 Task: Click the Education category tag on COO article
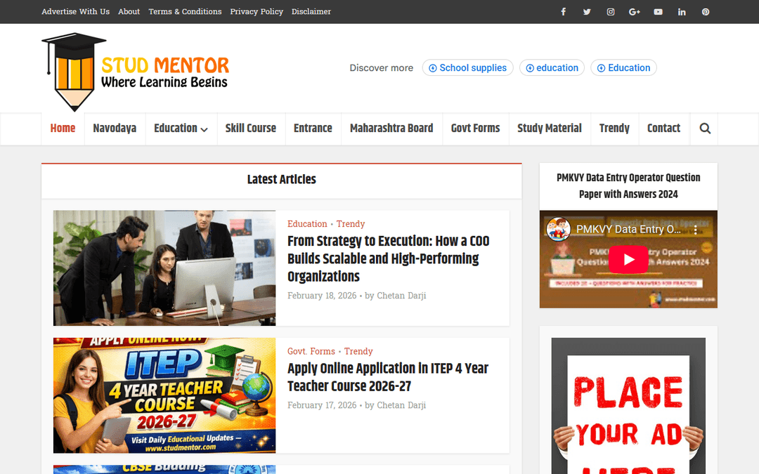pos(307,224)
